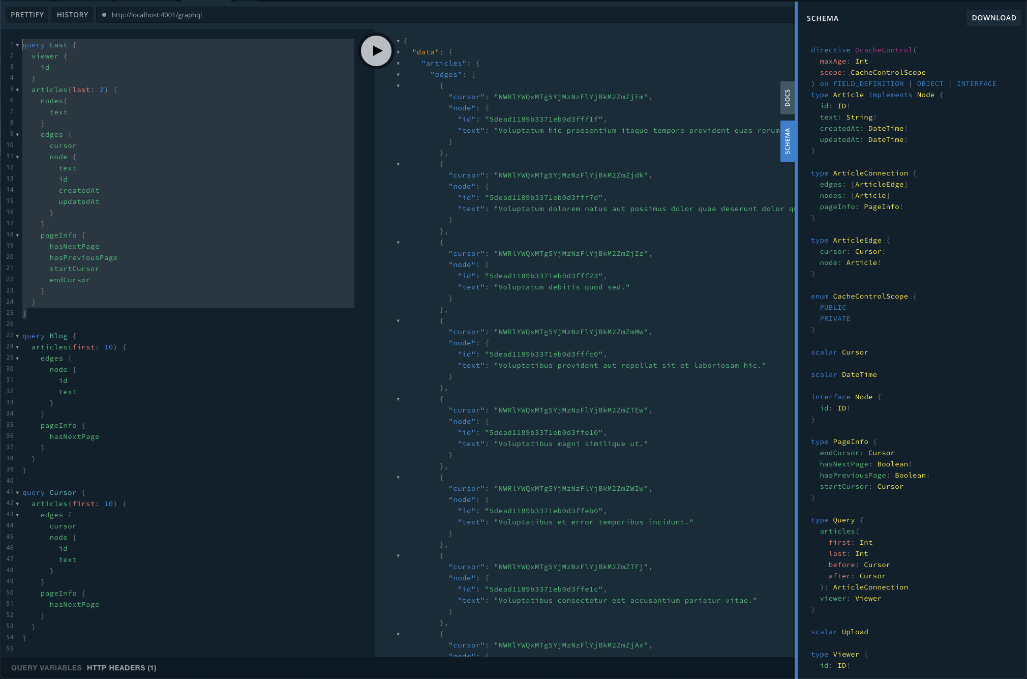Fold the edges block at line 9
Screen dimensions: 1027x679
[x=18, y=135]
